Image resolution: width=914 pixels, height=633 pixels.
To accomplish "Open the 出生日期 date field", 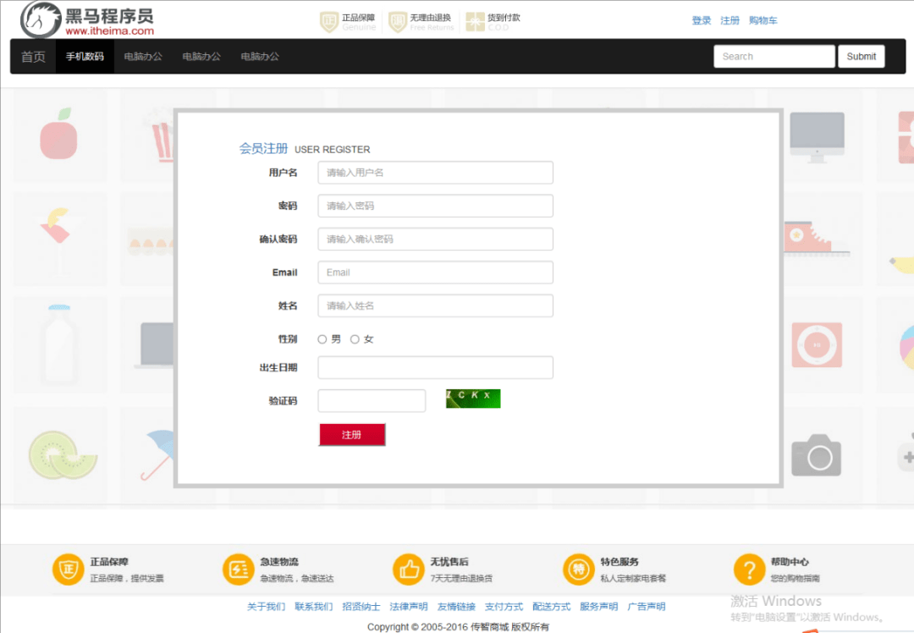I will (435, 367).
